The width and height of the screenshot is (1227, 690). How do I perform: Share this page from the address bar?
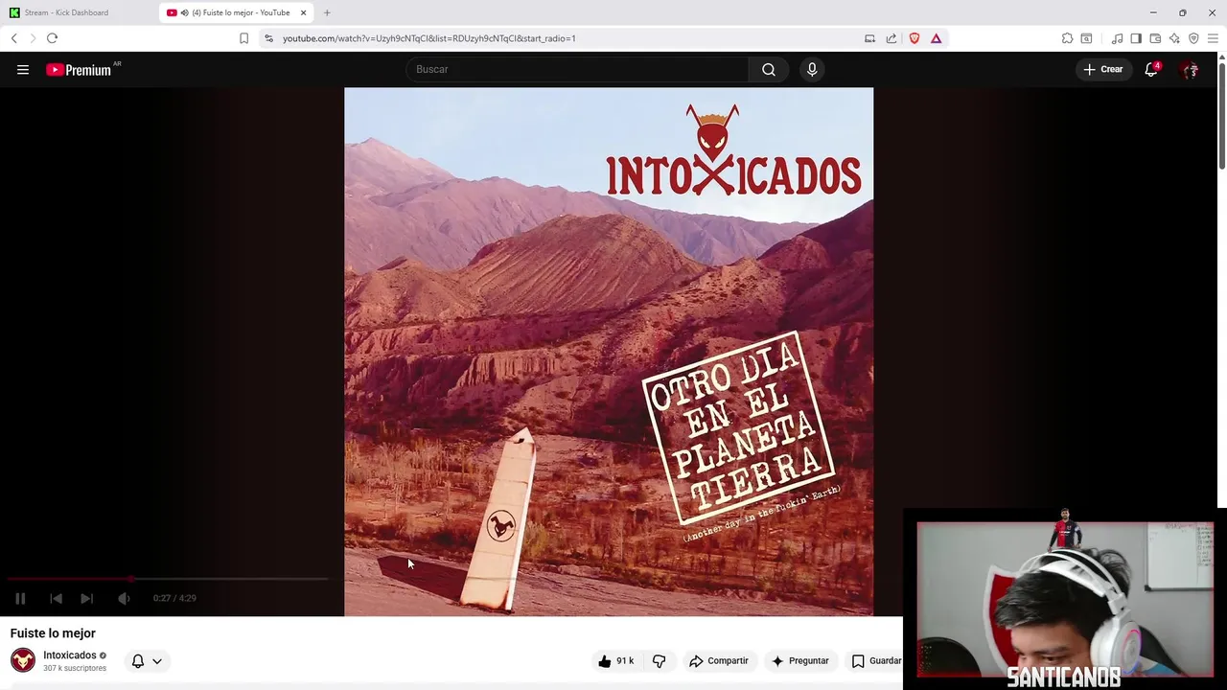click(891, 38)
